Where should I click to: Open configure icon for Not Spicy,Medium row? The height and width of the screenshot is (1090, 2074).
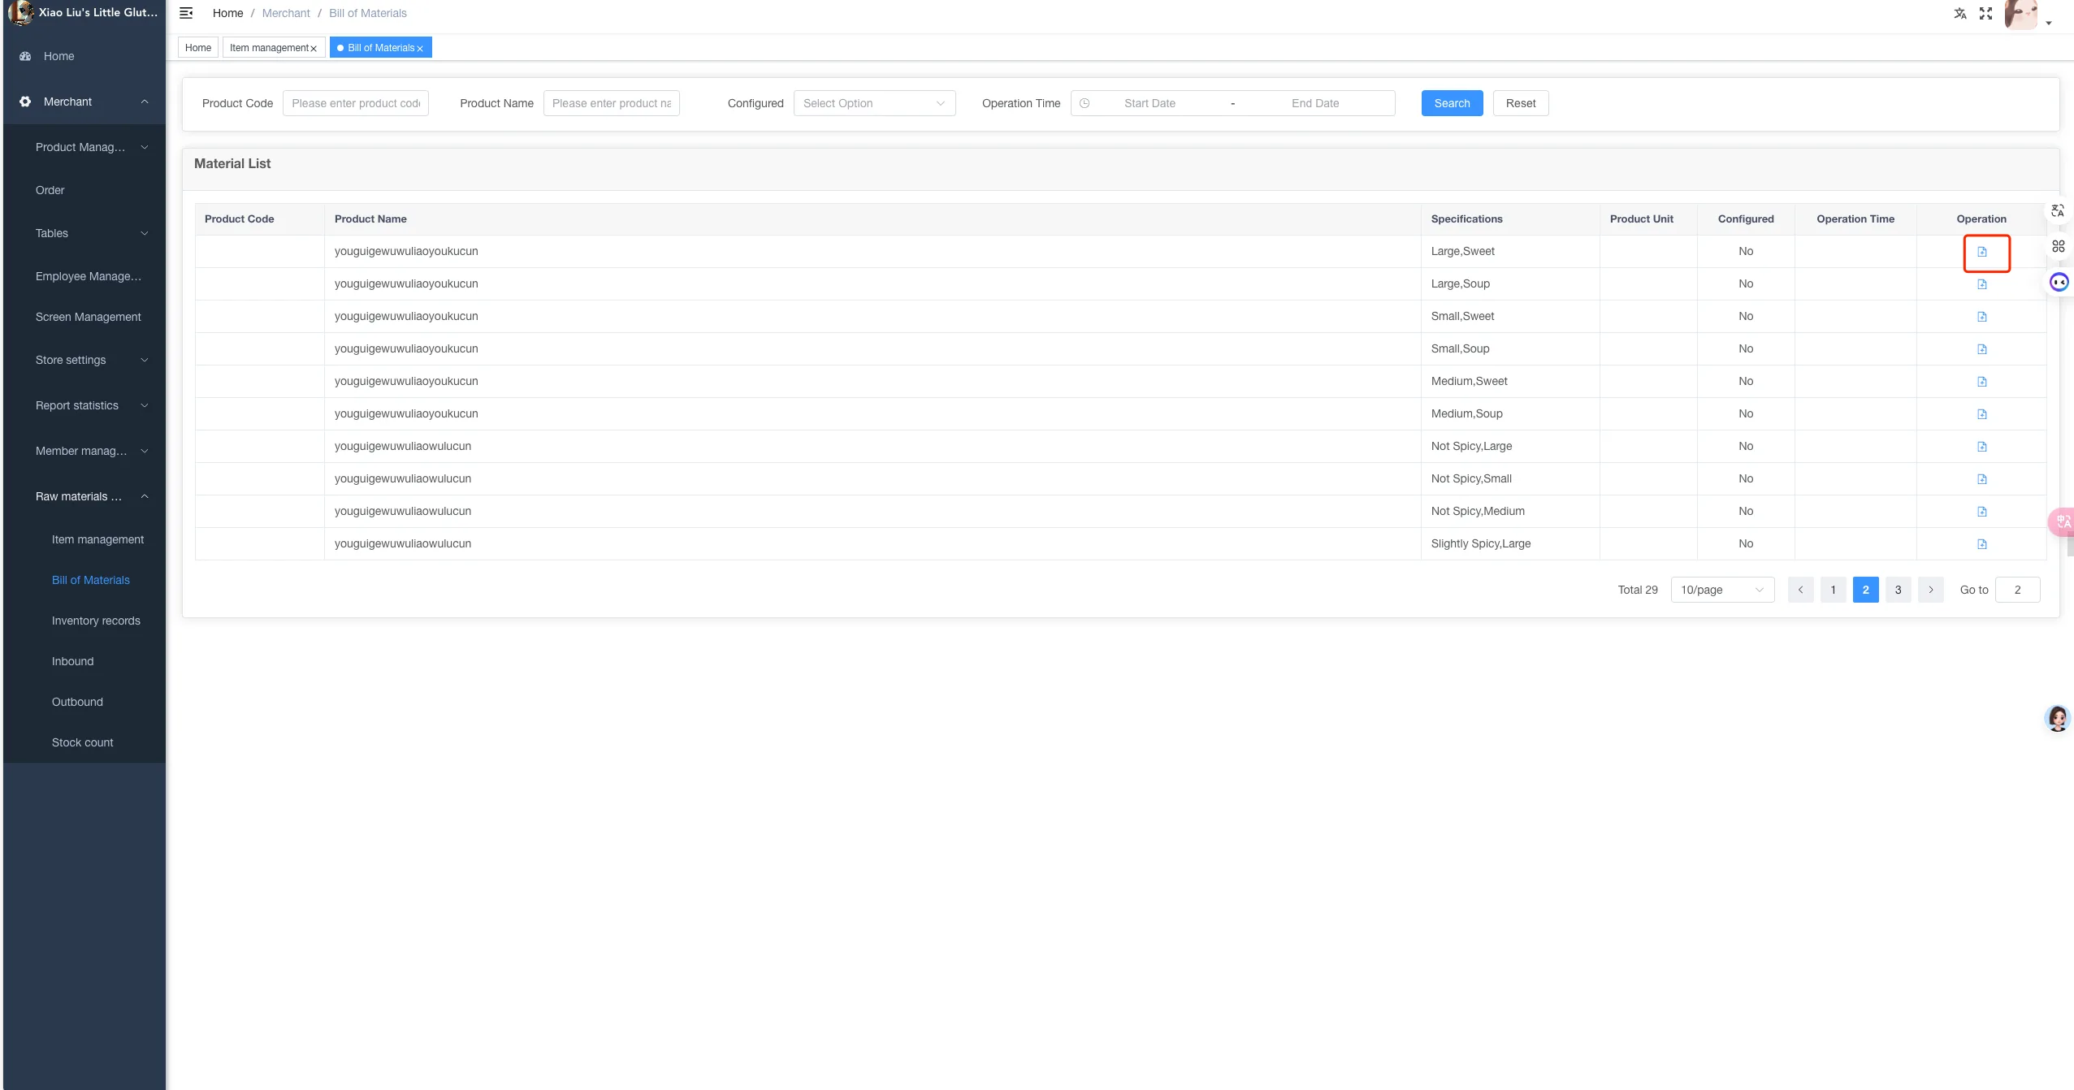pyautogui.click(x=1981, y=512)
